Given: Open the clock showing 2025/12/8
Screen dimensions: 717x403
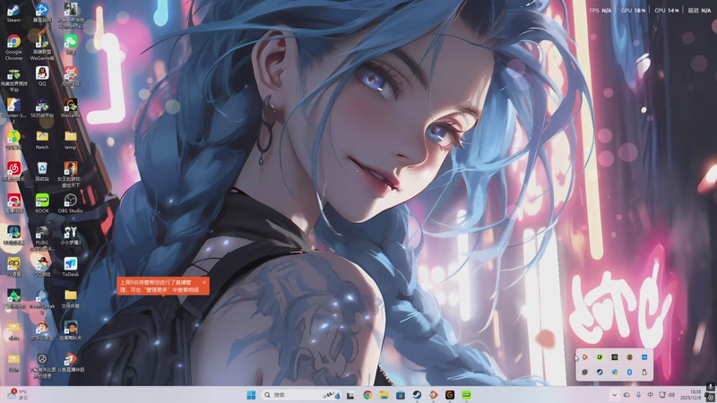Looking at the screenshot, I should coord(691,395).
